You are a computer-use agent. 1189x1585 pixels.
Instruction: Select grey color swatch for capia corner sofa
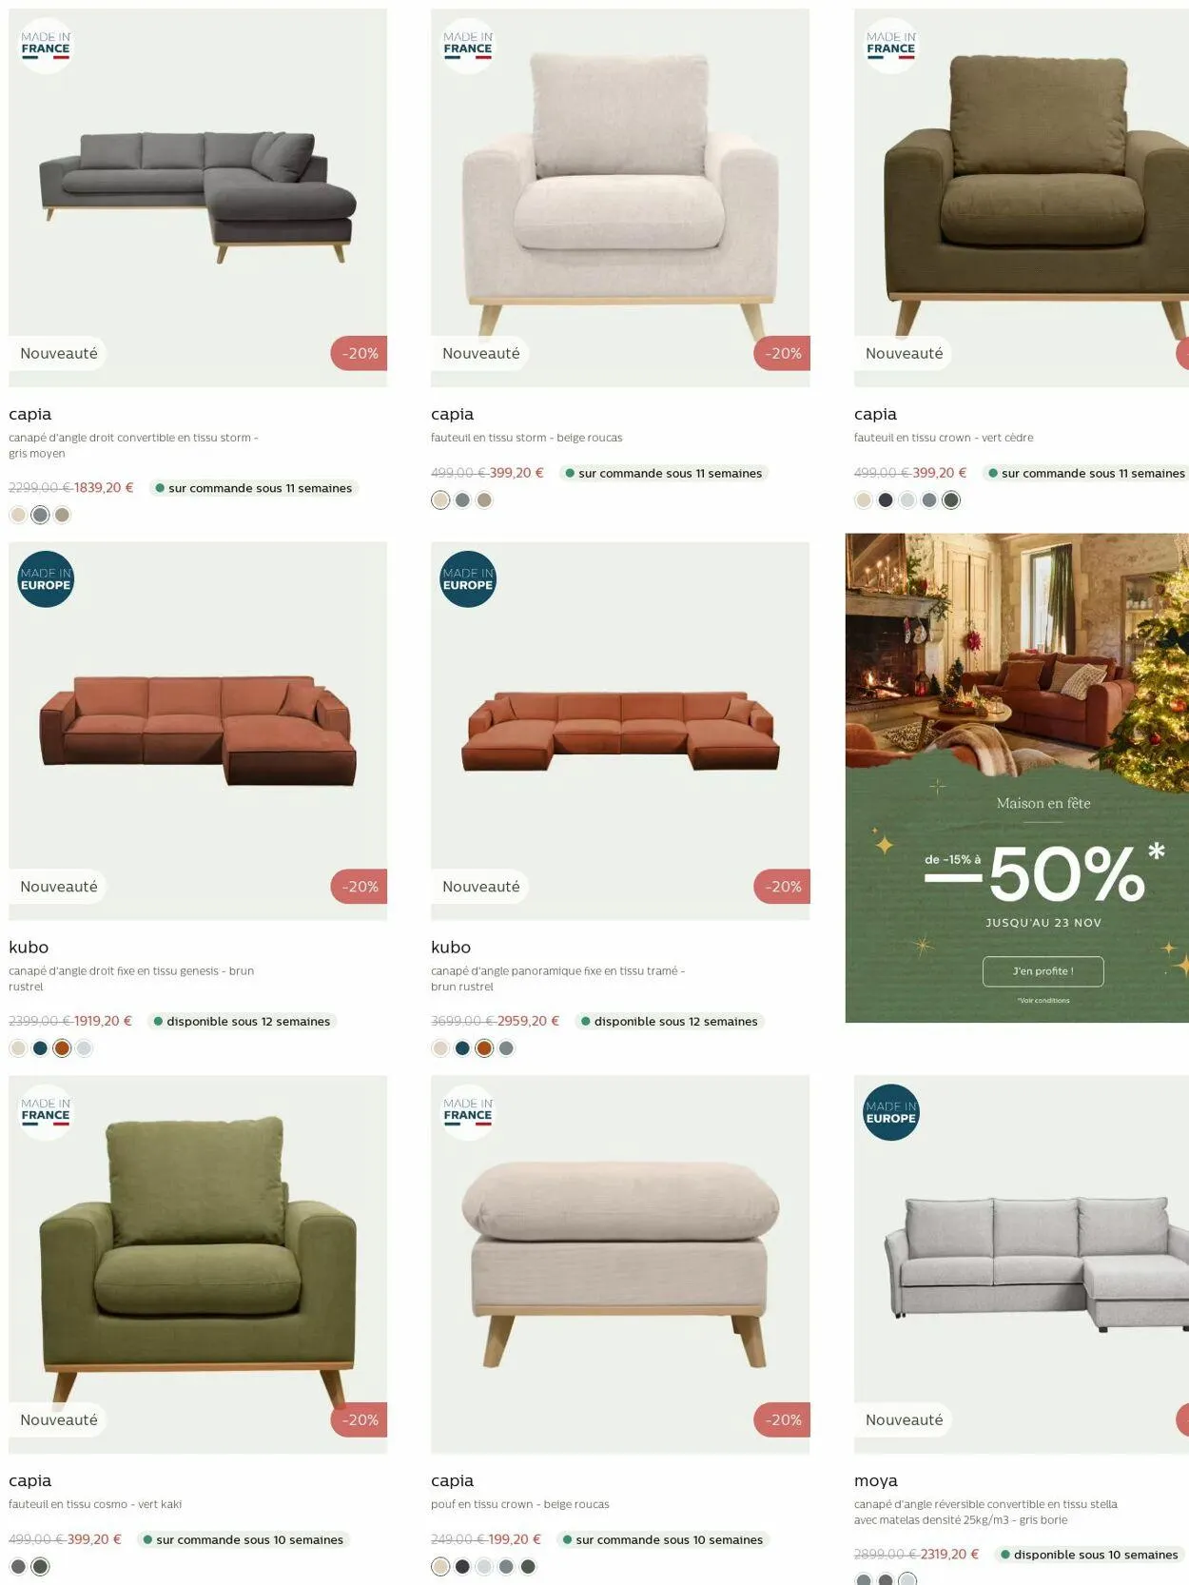pos(40,515)
